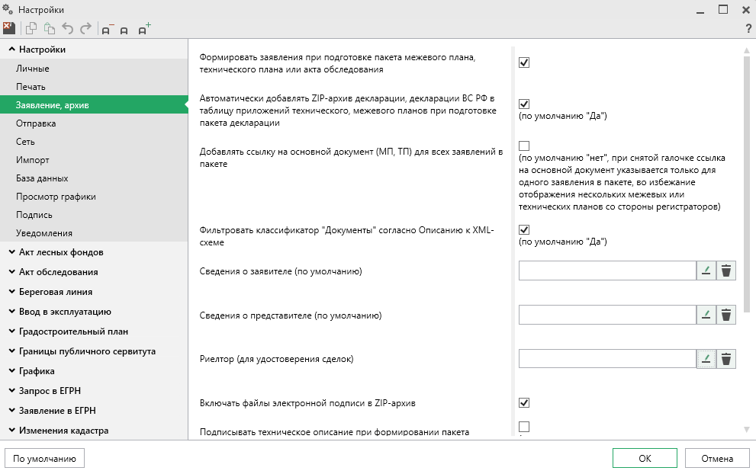Delete representative info using the trash icon
The height and width of the screenshot is (474, 756).
coord(726,315)
